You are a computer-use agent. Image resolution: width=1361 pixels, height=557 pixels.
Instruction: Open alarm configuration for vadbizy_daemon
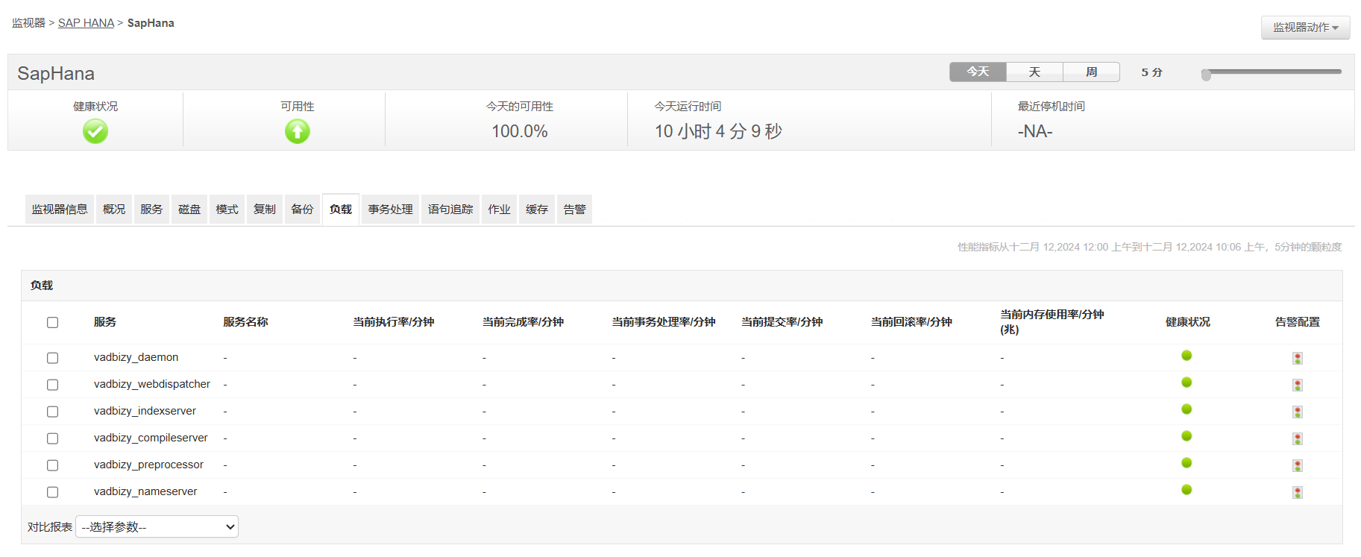coord(1298,359)
